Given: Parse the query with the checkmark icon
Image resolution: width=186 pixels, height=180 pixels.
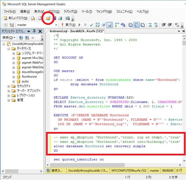Looking at the screenshot, I should [x=91, y=25].
